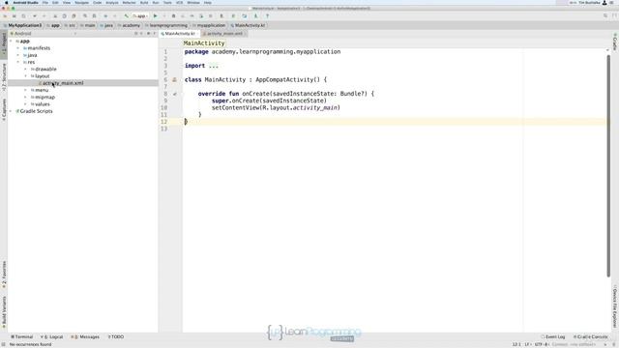Run the app with green play icon
Viewport: 619px width, 348px height.
tap(155, 16)
